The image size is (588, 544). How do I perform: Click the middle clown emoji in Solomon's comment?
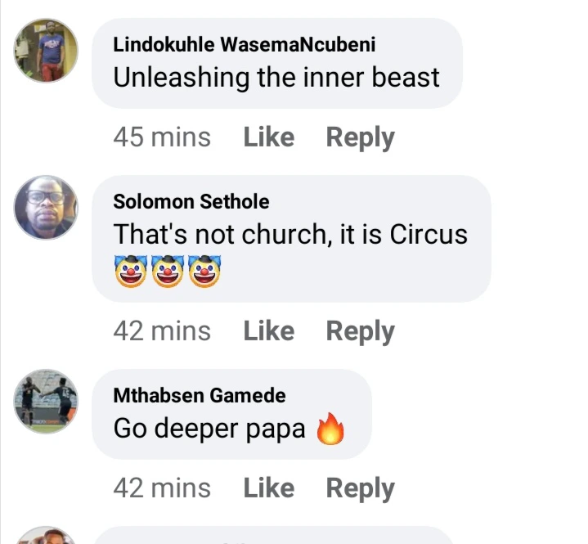pyautogui.click(x=168, y=271)
